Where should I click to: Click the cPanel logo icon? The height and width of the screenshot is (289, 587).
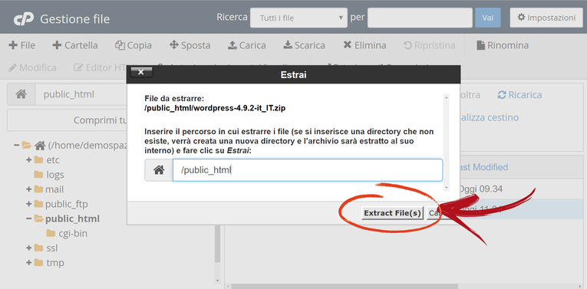pyautogui.click(x=24, y=18)
